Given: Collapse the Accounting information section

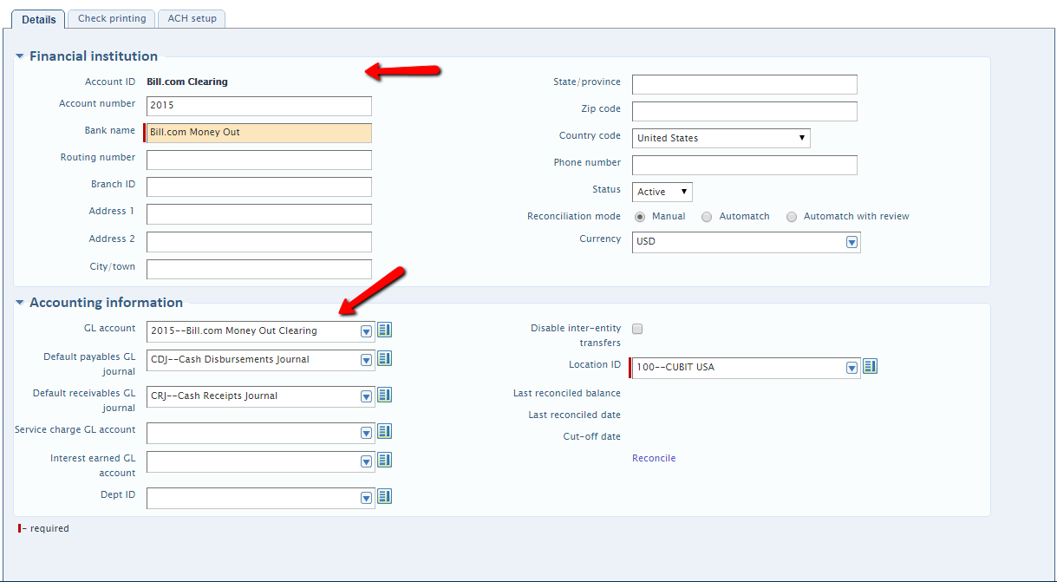Looking at the screenshot, I should coord(20,303).
